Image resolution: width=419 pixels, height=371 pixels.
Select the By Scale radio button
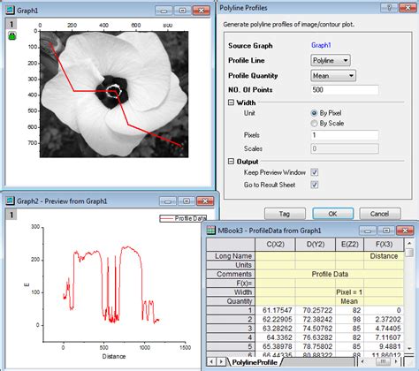314,124
